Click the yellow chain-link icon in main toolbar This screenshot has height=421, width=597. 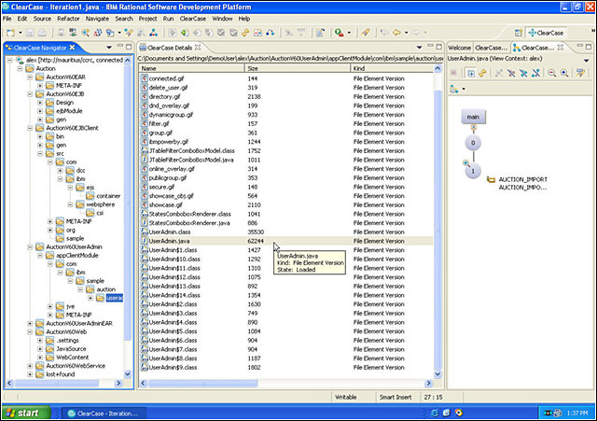click(x=245, y=33)
